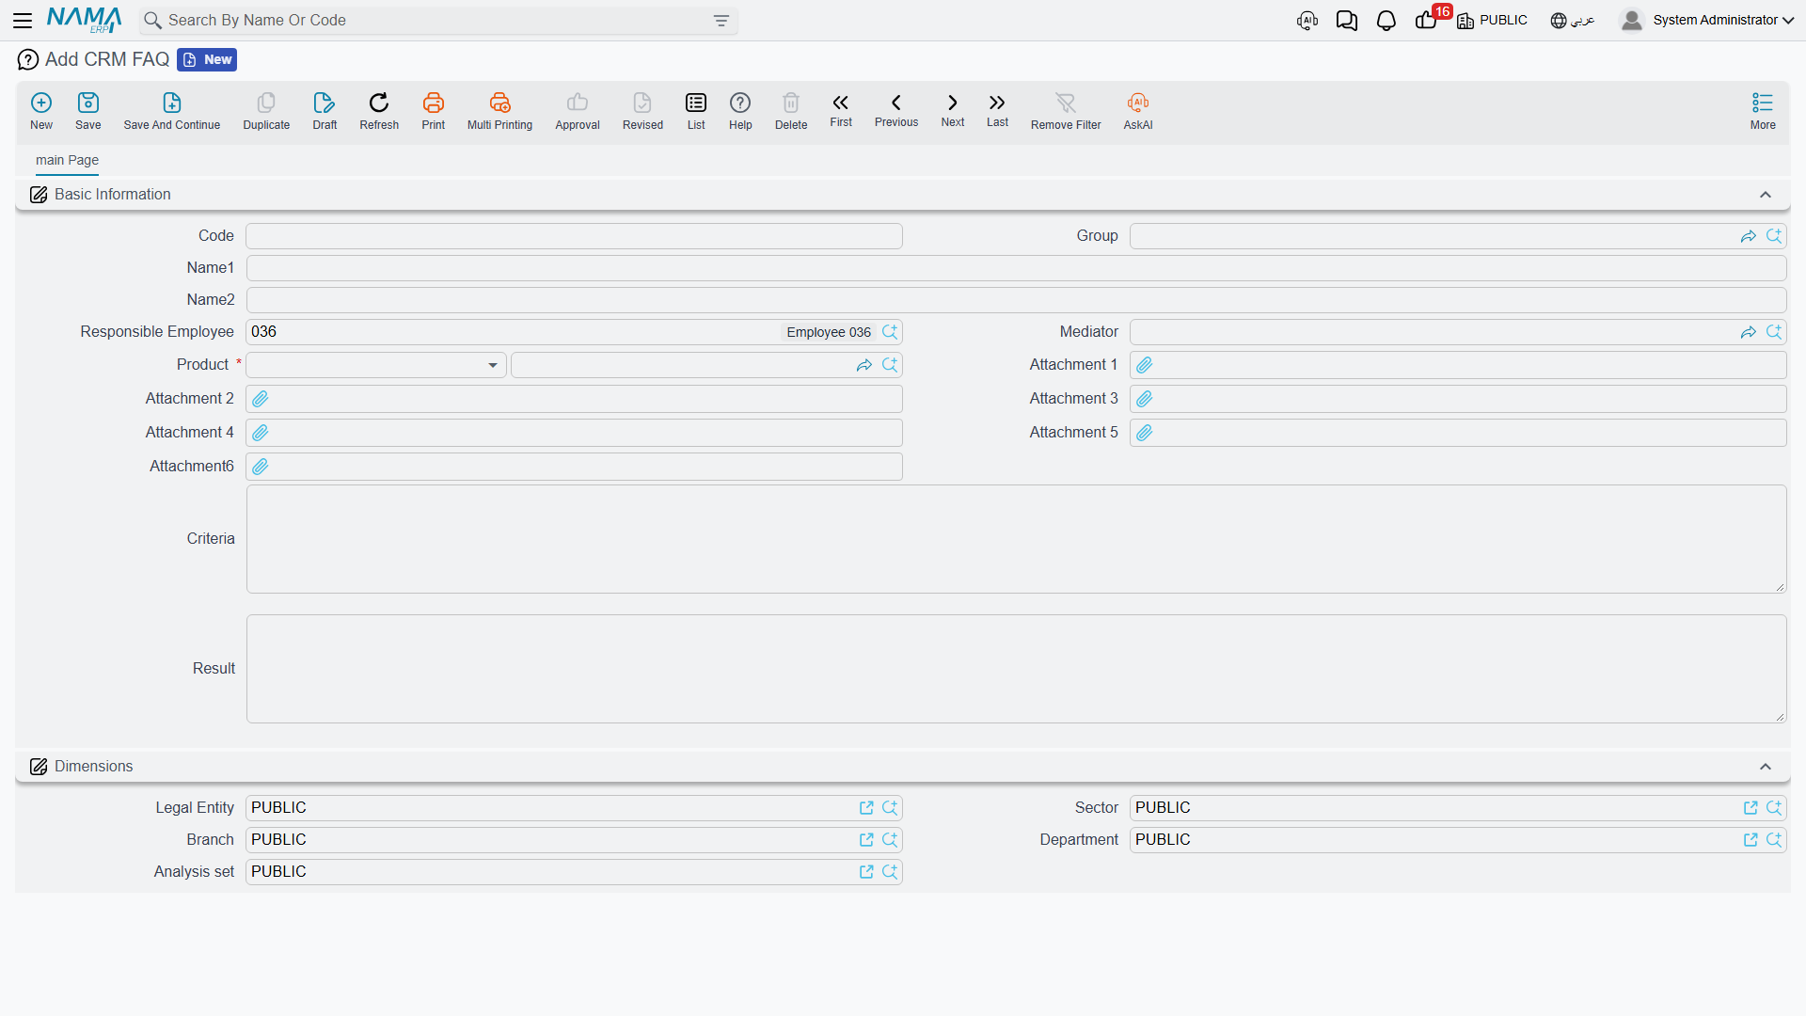This screenshot has height=1016, width=1806.
Task: Duplicate the current record
Action: (266, 111)
